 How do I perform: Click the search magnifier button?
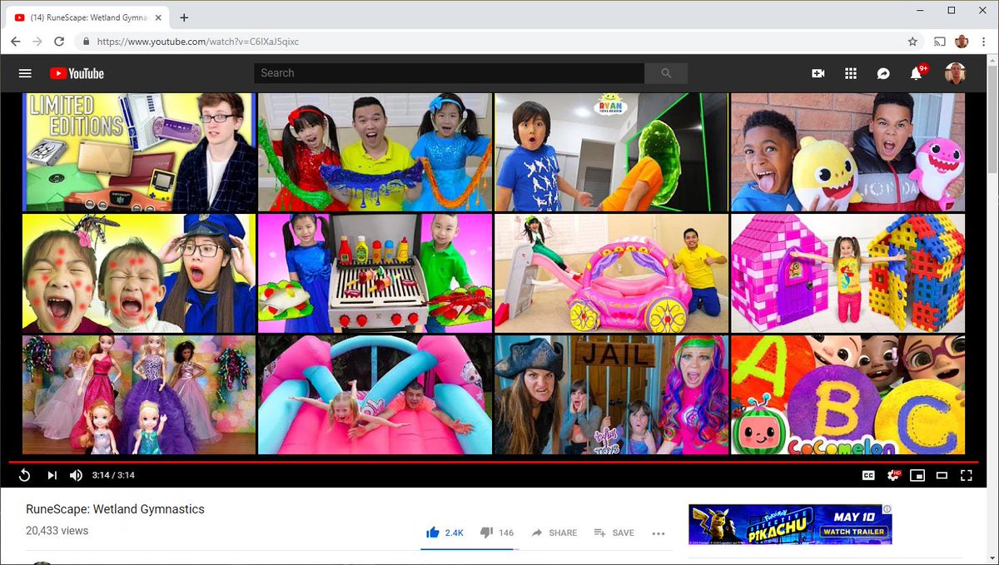coord(666,73)
